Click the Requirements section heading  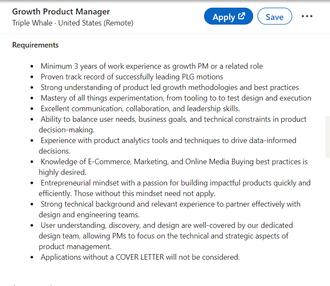coord(36,45)
